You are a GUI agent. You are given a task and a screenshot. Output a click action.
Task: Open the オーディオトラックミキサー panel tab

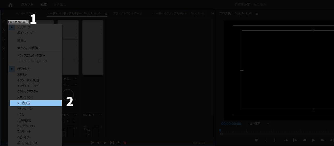pos(74,13)
